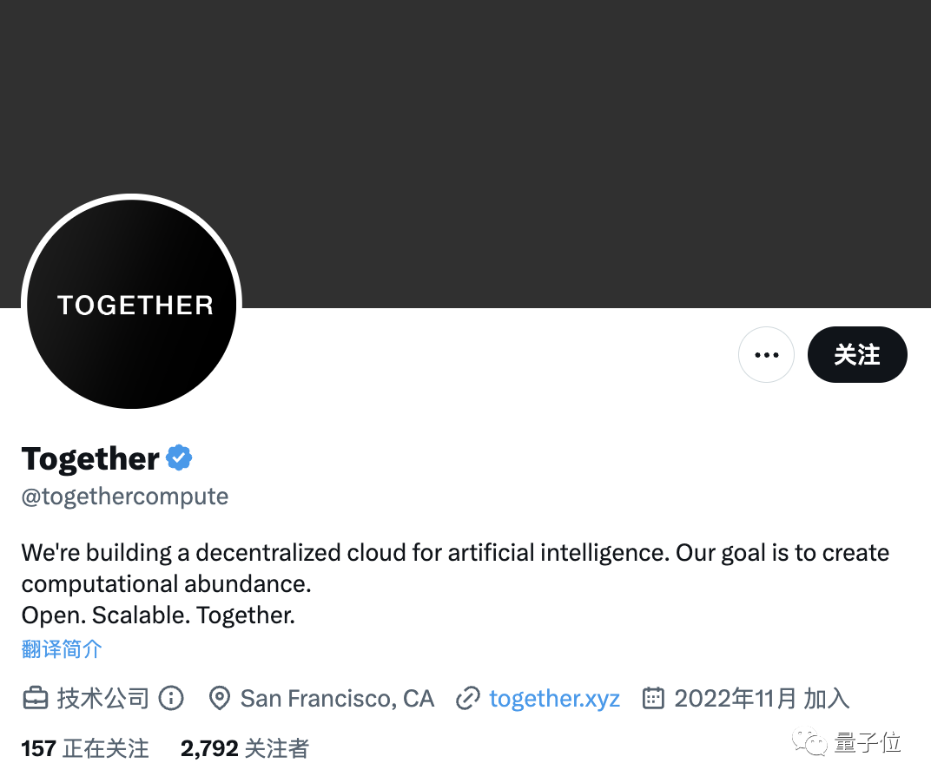Open the three-dot more options menu
The image size is (931, 783).
point(766,355)
